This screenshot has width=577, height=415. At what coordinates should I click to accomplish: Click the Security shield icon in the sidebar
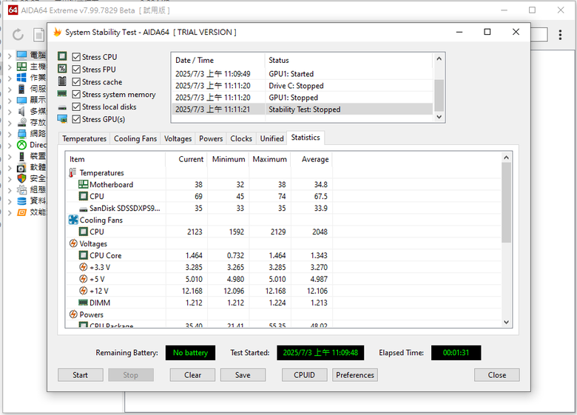(x=21, y=178)
